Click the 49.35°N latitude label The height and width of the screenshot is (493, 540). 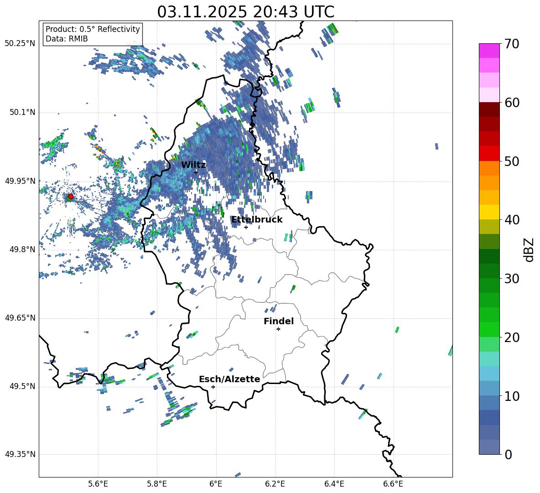pos(20,454)
